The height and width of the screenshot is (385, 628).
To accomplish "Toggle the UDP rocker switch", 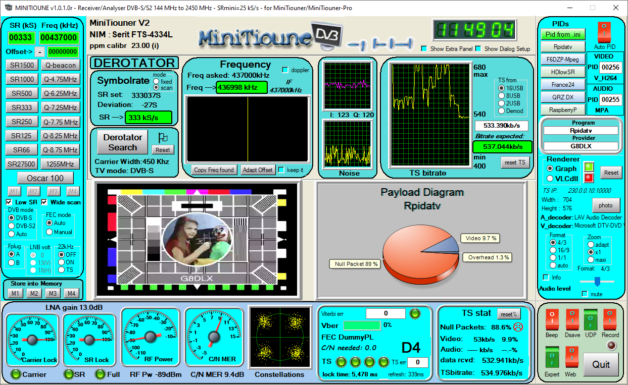I will 591,320.
